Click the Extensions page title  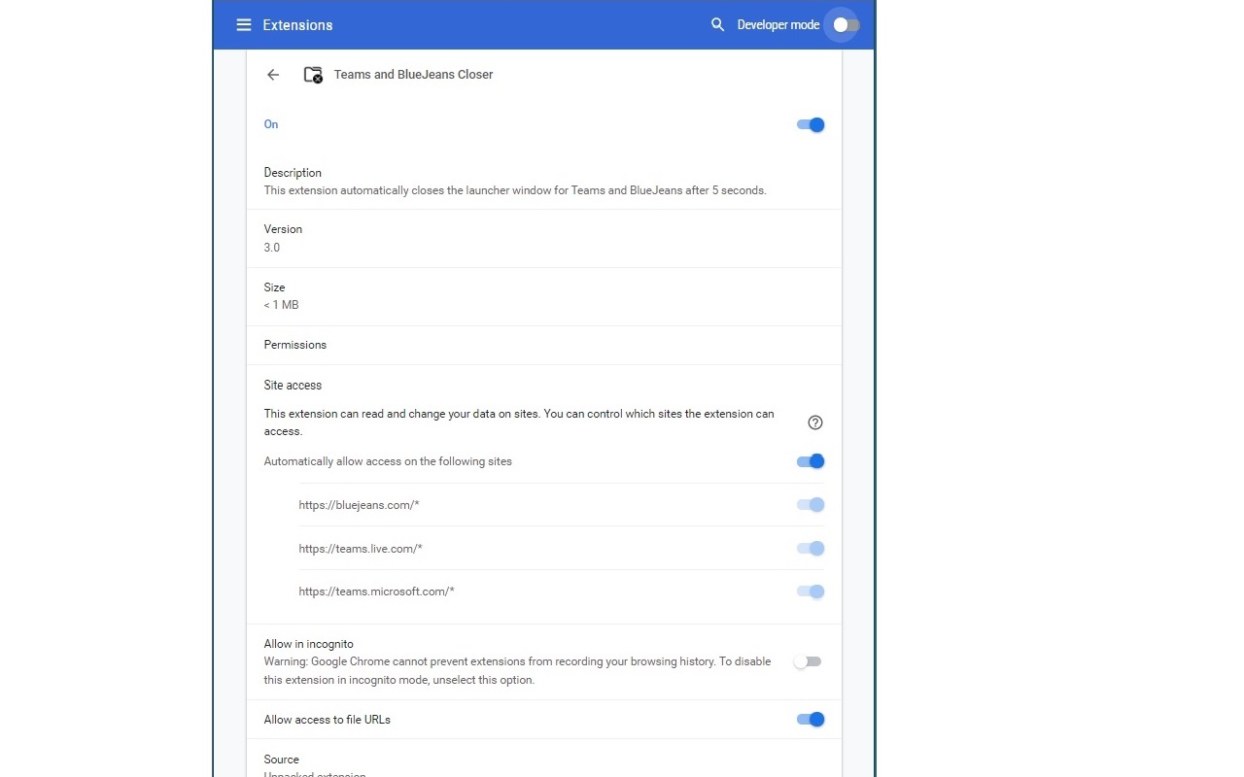pyautogui.click(x=297, y=25)
